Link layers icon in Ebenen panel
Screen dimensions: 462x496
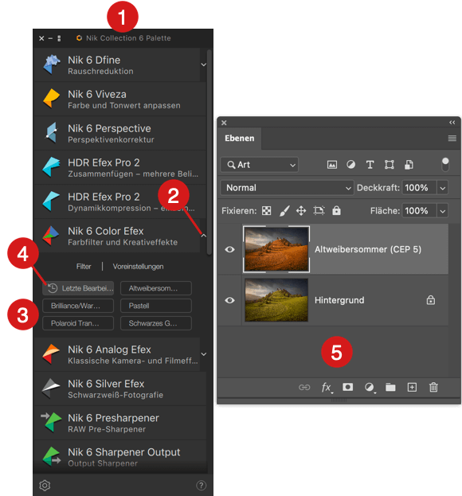pos(304,387)
